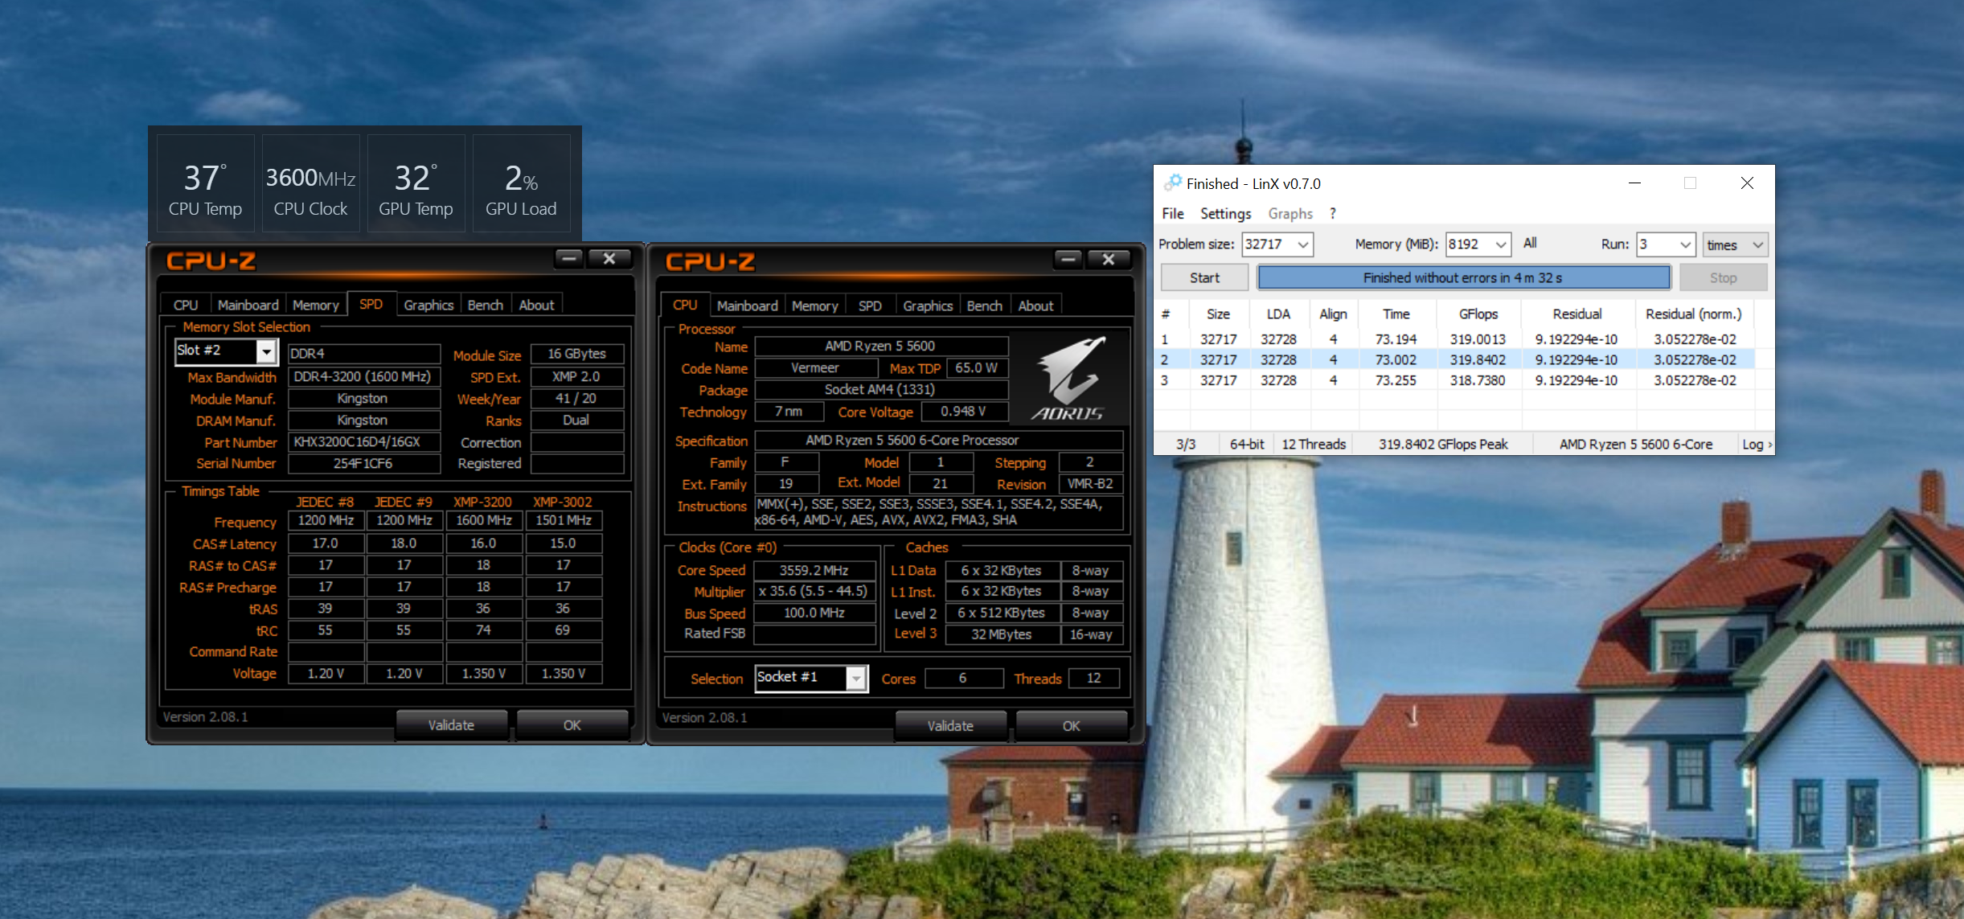The width and height of the screenshot is (1964, 919).
Task: Expand the Problem size combo box
Action: (x=1302, y=244)
